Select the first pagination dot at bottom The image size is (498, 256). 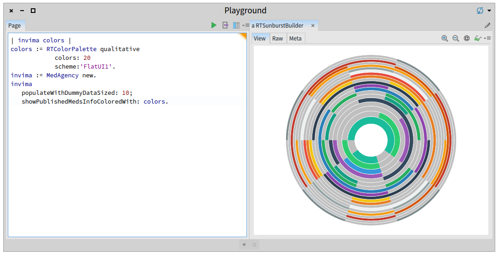coord(244,244)
